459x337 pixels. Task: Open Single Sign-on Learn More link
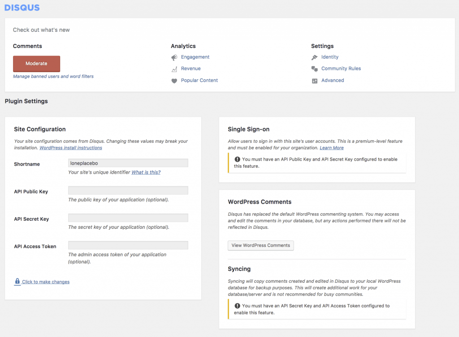coord(332,148)
